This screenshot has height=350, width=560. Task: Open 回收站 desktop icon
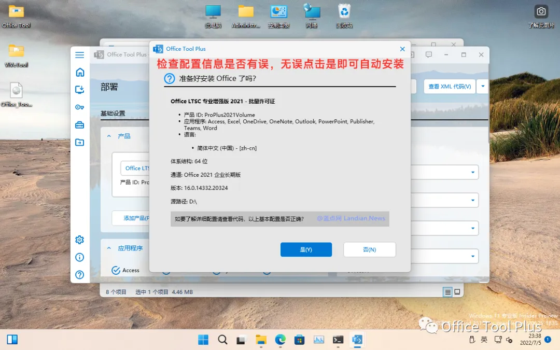(x=344, y=17)
